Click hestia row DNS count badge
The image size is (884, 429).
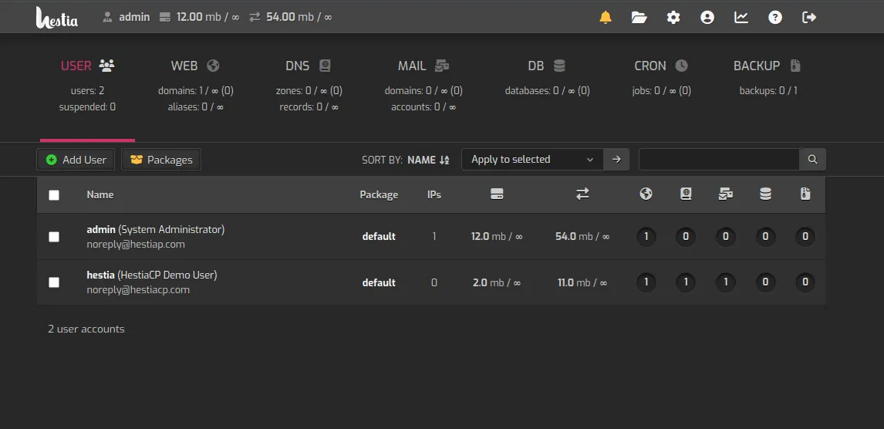(686, 282)
